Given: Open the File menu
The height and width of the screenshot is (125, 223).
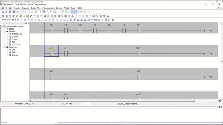Looking at the screenshot, I should pos(6,8).
